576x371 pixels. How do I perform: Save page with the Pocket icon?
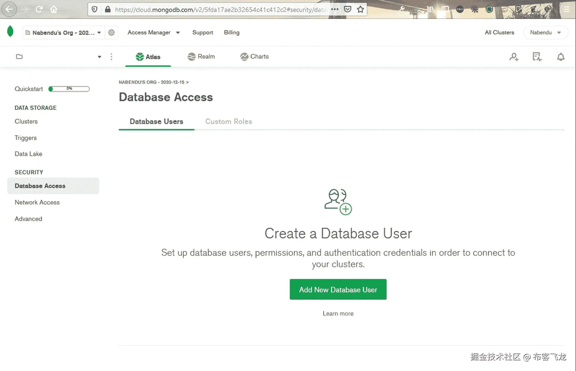[348, 9]
